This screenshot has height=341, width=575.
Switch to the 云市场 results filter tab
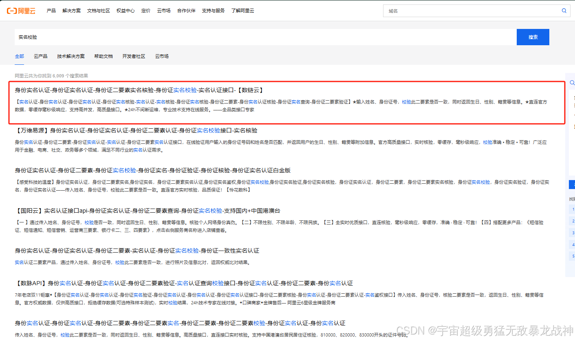(x=162, y=56)
